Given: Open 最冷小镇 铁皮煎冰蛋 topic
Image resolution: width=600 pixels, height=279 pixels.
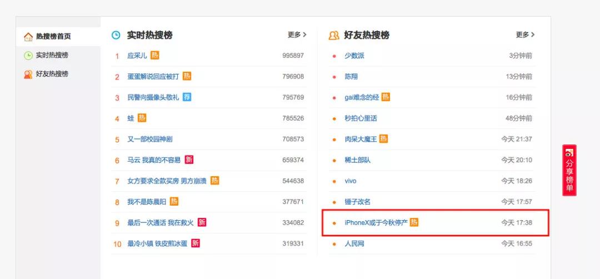Looking at the screenshot, I should (157, 243).
